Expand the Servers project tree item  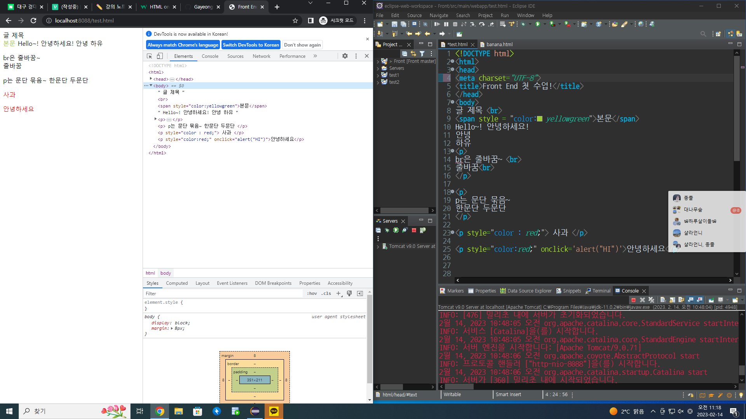pos(378,68)
